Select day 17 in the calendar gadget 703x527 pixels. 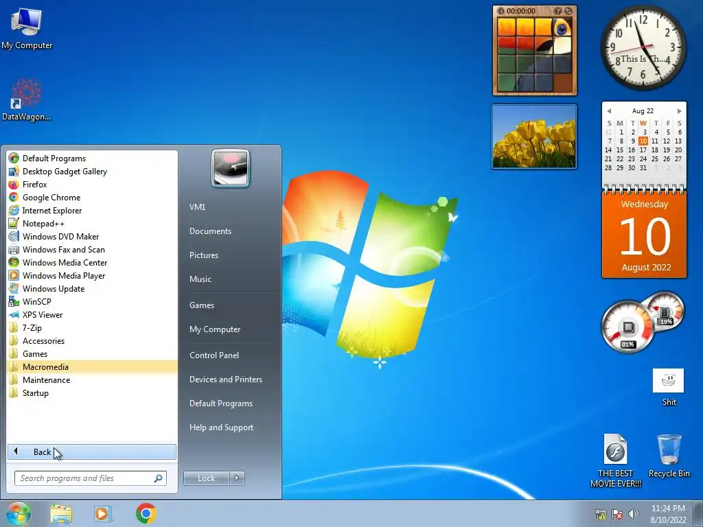(x=643, y=150)
